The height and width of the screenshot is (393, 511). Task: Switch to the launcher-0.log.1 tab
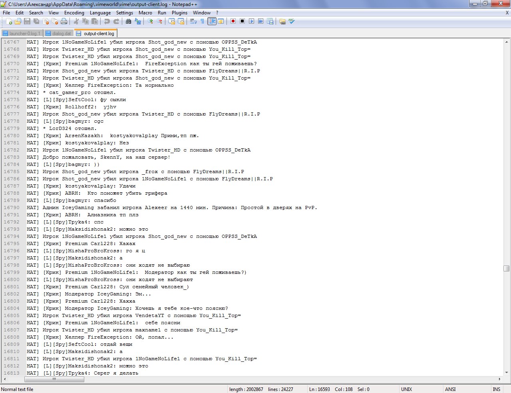pos(22,34)
